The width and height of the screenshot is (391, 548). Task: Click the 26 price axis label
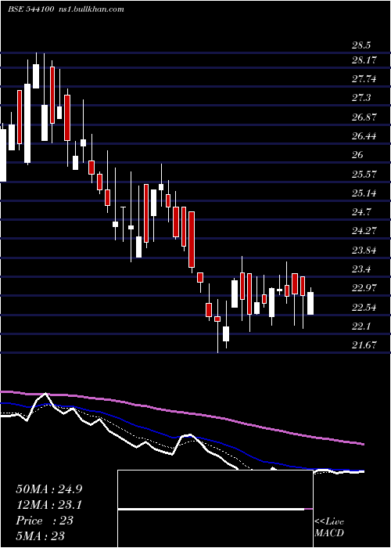point(357,155)
